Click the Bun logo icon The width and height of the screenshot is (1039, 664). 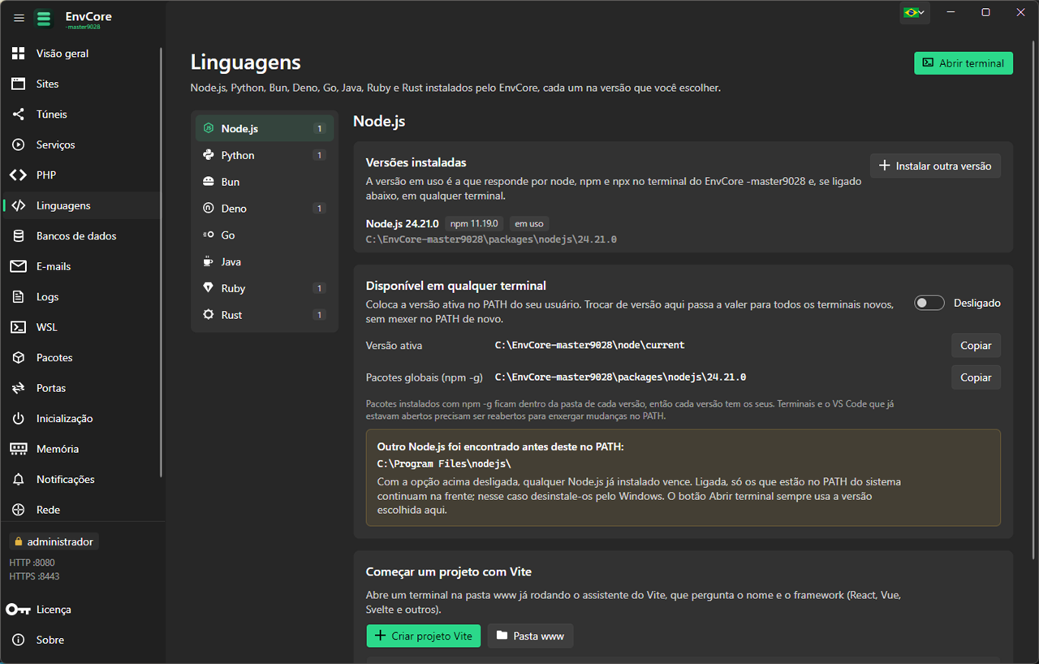coord(209,182)
